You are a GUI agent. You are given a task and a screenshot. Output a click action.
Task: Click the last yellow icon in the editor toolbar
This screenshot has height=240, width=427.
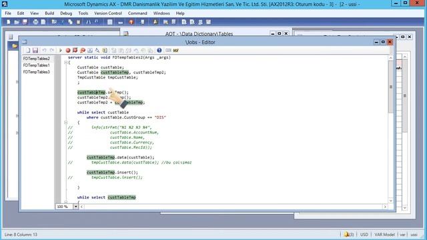click(176, 51)
